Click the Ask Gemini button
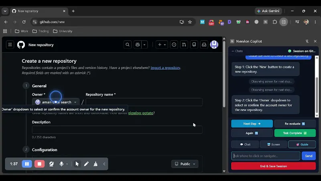321x181 pixels. coord(268,11)
